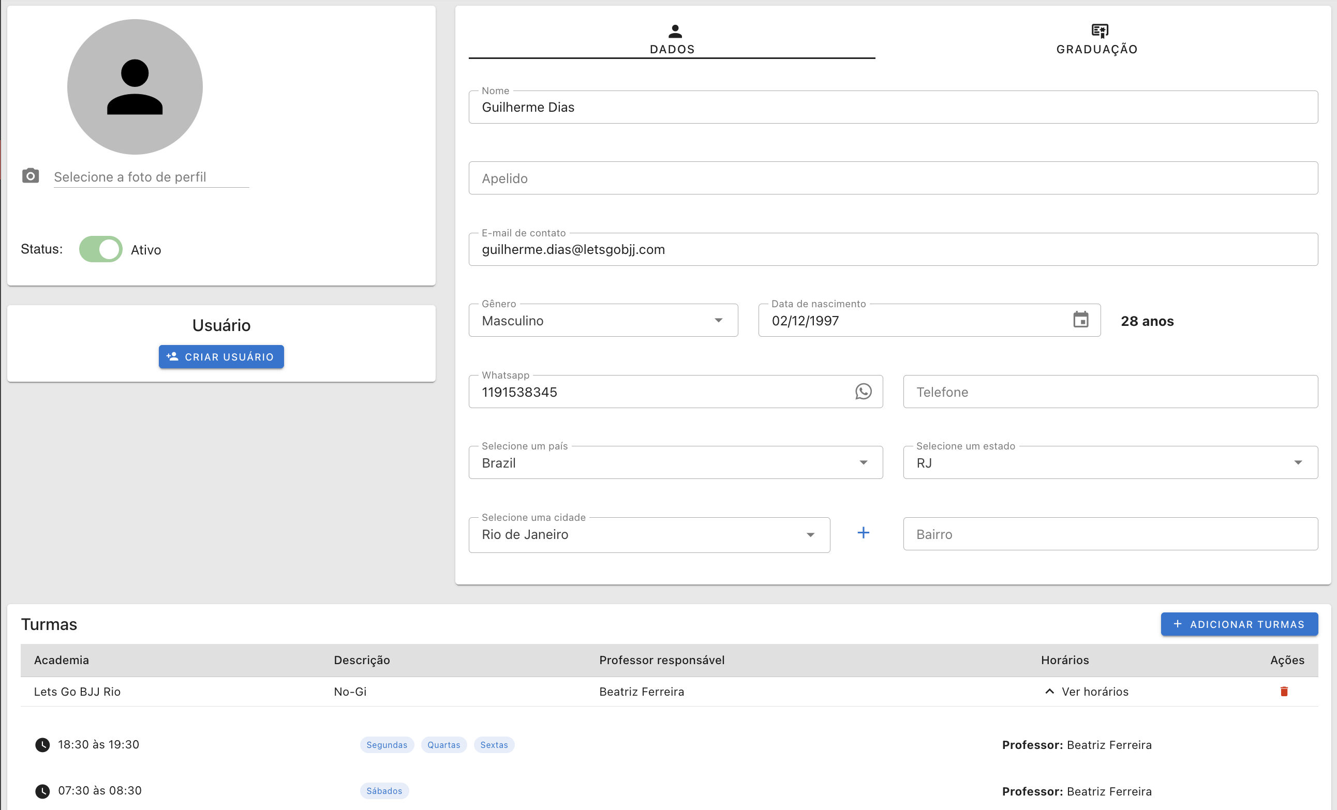Click the WhatsApp icon in phone field
This screenshot has width=1337, height=810.
pyautogui.click(x=863, y=392)
